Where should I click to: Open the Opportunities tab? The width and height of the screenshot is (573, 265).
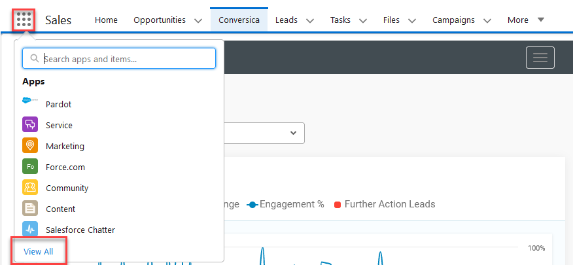click(160, 20)
